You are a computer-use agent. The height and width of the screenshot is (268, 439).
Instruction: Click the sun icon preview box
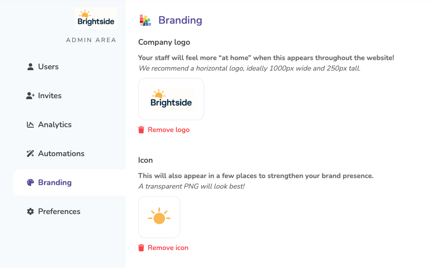click(x=159, y=217)
